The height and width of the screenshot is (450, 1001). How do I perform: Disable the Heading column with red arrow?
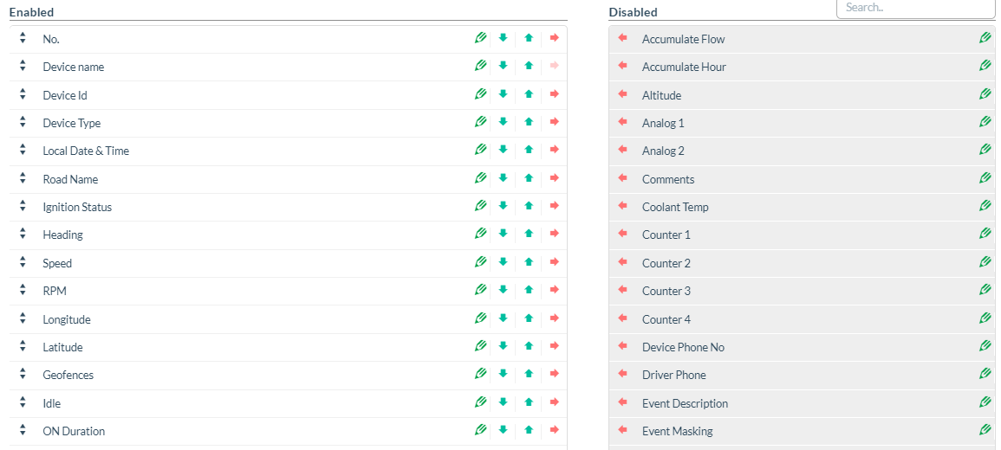[555, 235]
